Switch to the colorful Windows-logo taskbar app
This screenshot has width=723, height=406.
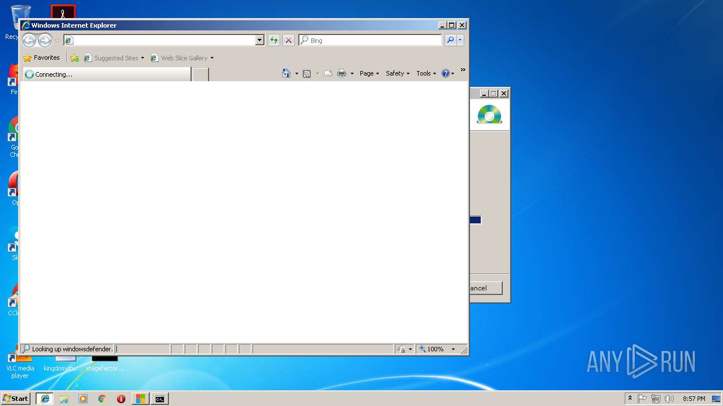coord(140,399)
